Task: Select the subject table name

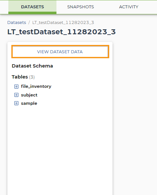Action: (29, 95)
